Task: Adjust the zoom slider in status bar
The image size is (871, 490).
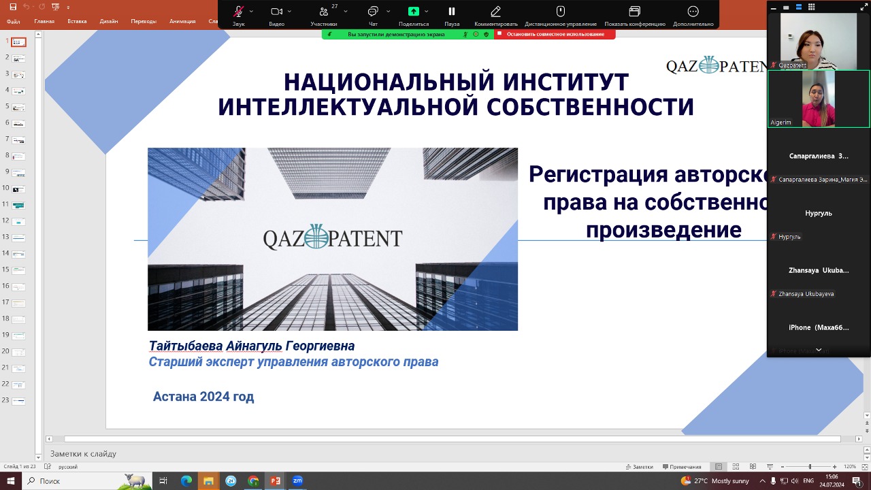Action: 809,467
